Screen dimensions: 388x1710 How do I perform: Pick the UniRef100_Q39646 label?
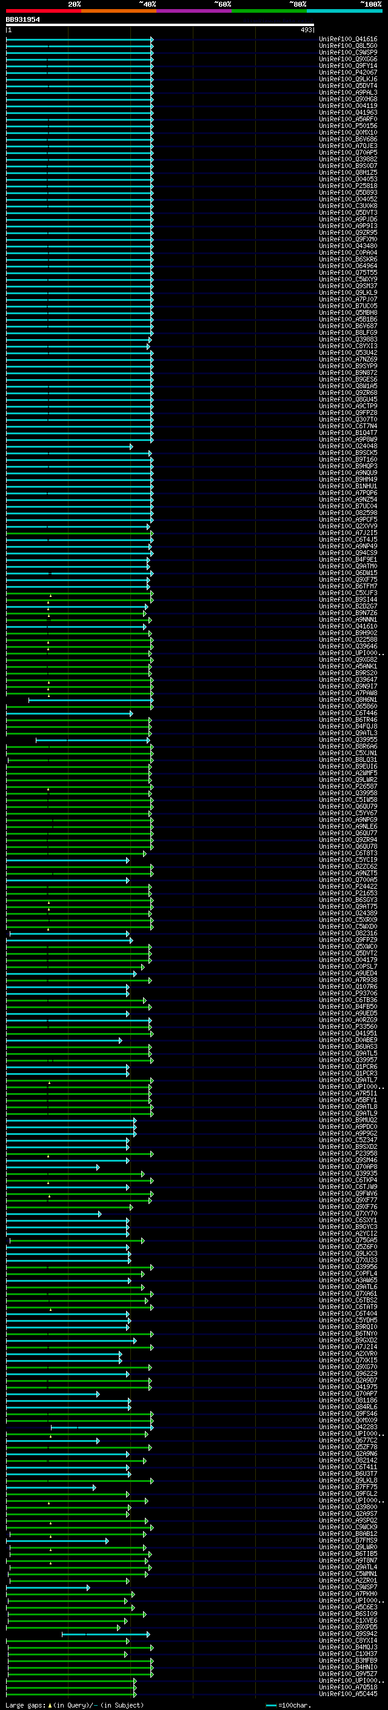click(x=348, y=647)
